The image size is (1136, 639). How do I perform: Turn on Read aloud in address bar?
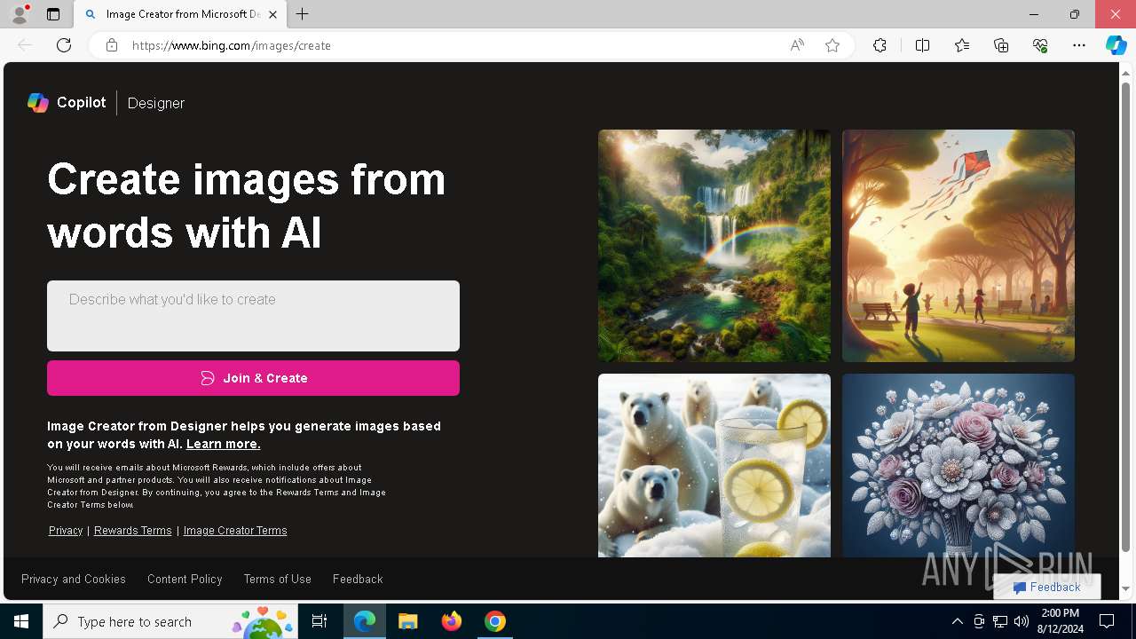(797, 45)
